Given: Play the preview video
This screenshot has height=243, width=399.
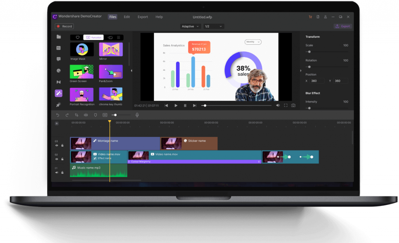Looking at the screenshot, I should pyautogui.click(x=176, y=105).
